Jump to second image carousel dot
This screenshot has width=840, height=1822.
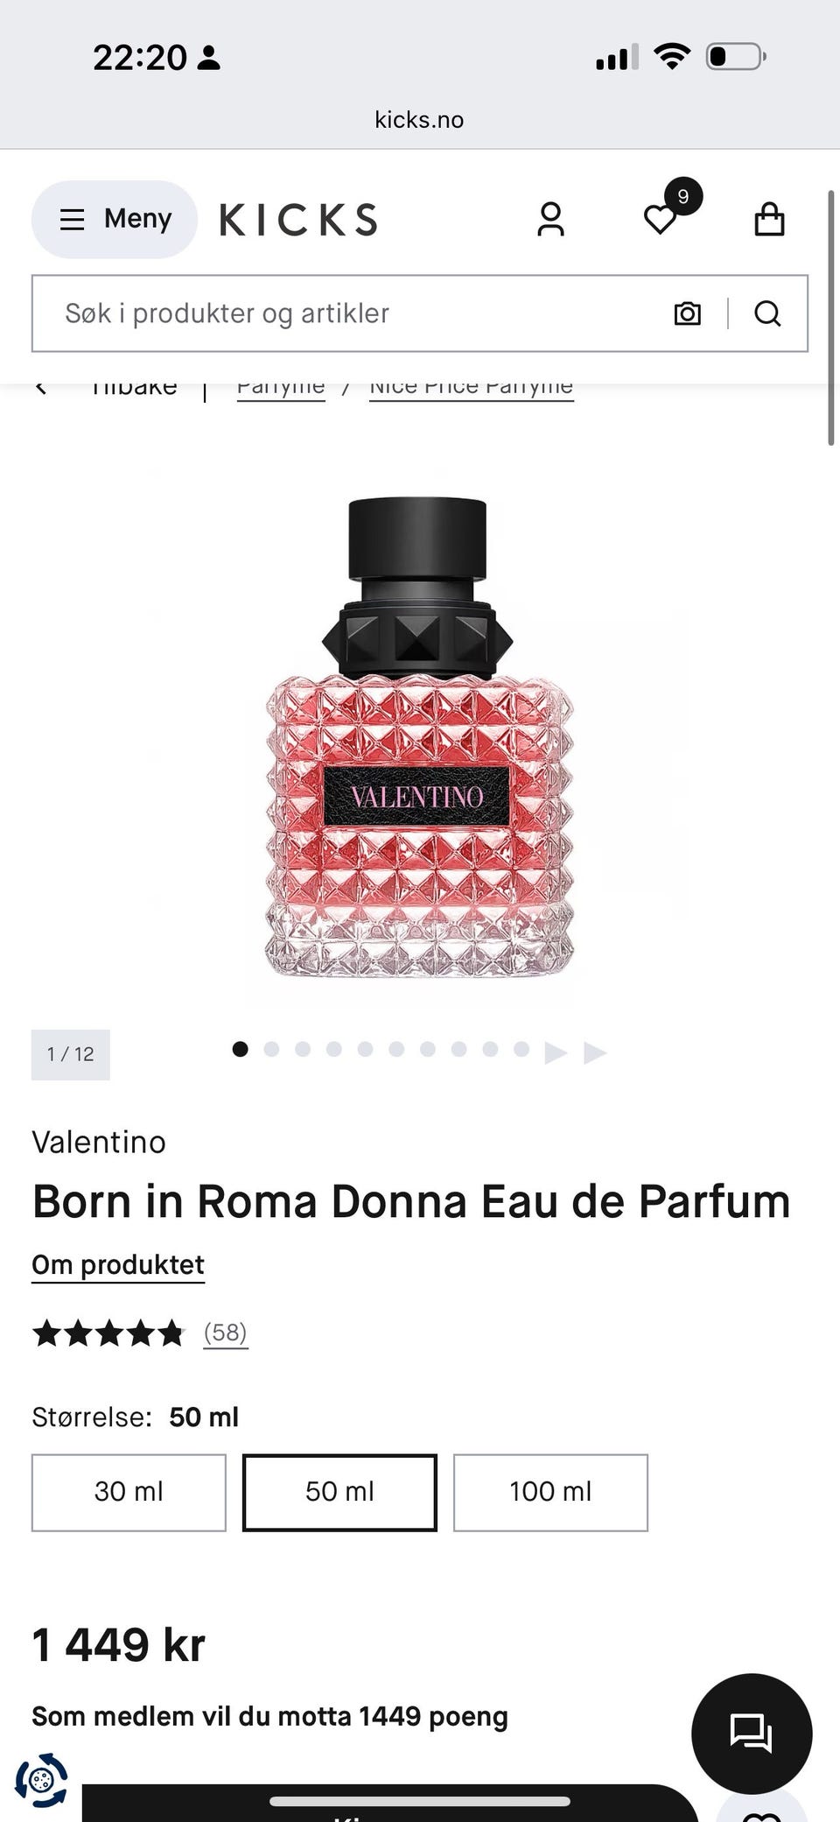coord(271,1049)
